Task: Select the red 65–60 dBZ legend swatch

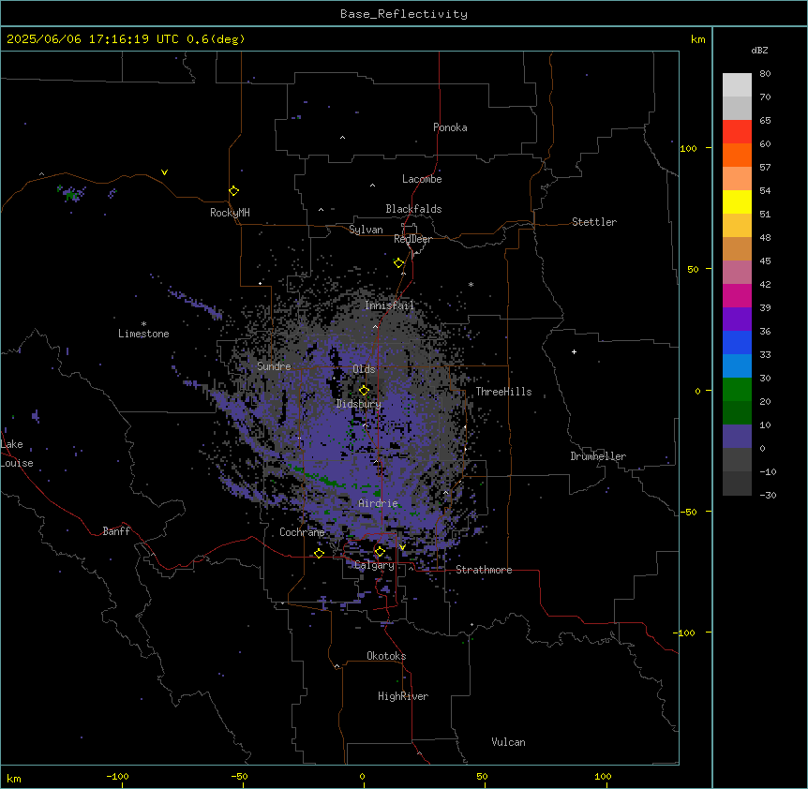Action: (x=737, y=132)
